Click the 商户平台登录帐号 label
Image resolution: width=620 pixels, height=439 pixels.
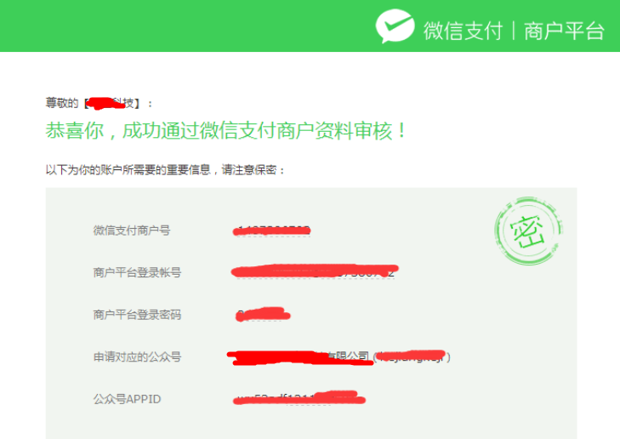pyautogui.click(x=137, y=272)
